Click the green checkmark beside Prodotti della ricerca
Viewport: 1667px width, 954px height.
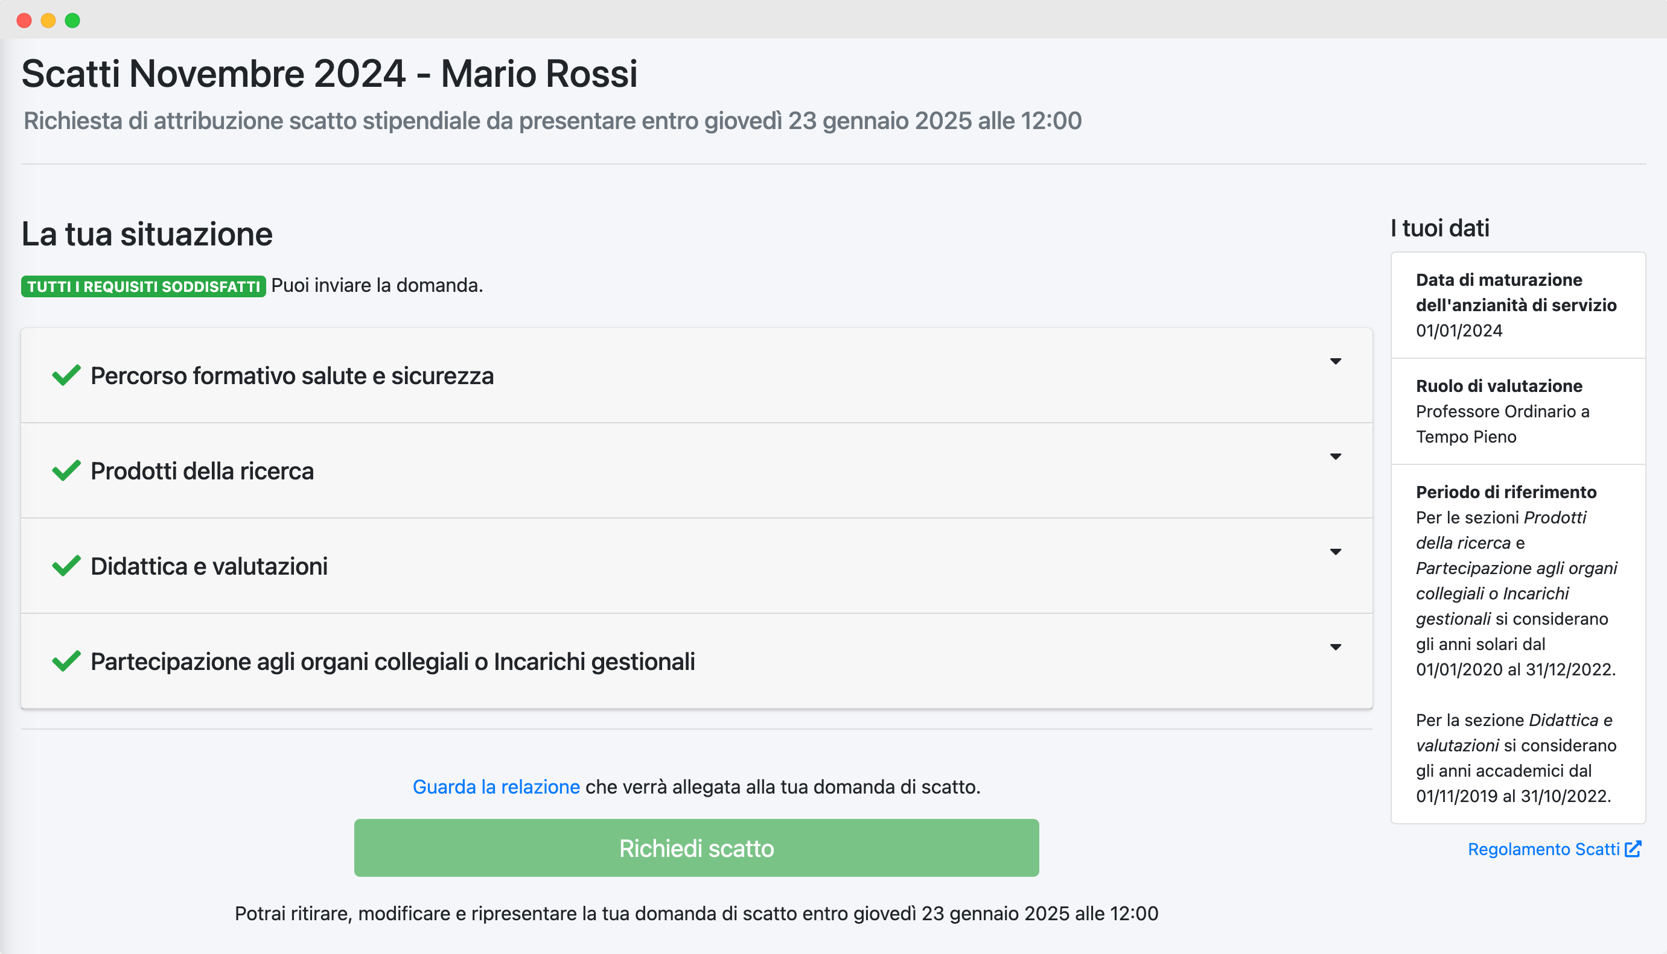(66, 470)
